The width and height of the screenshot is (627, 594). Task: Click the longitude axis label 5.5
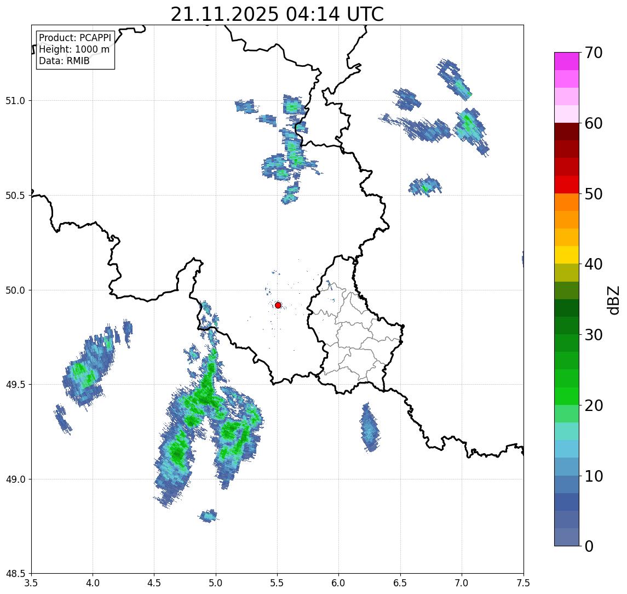click(277, 583)
